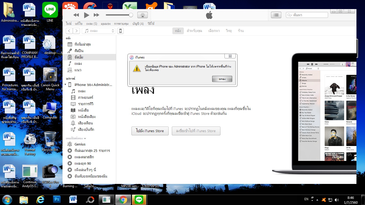
Task: Select แนว in the library sidebar
Action: [x=90, y=70]
